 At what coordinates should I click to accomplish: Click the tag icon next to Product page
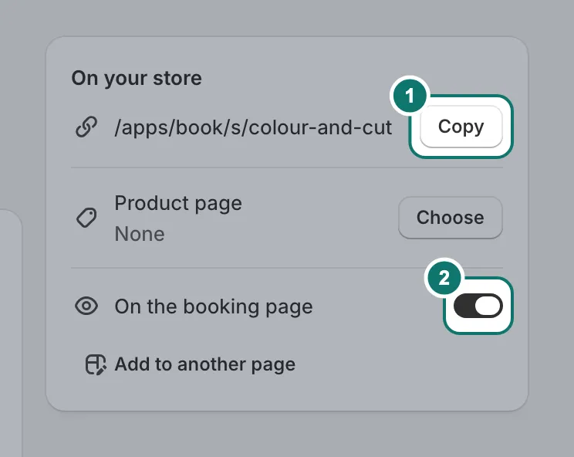tap(86, 218)
